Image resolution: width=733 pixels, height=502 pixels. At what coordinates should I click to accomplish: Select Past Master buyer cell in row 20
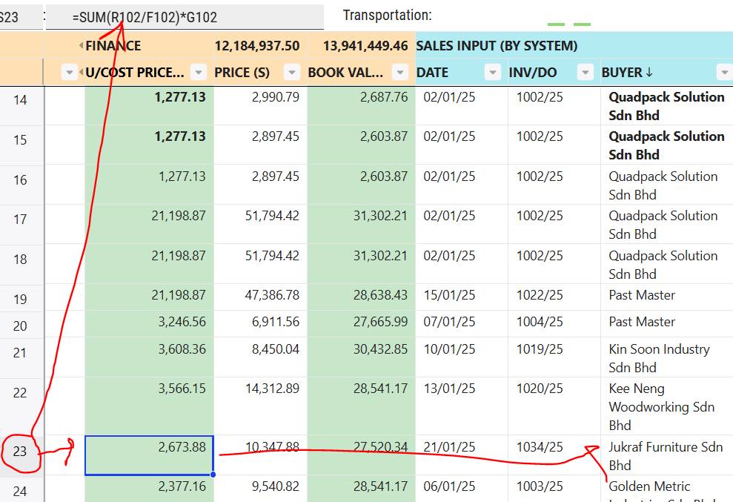(666, 325)
